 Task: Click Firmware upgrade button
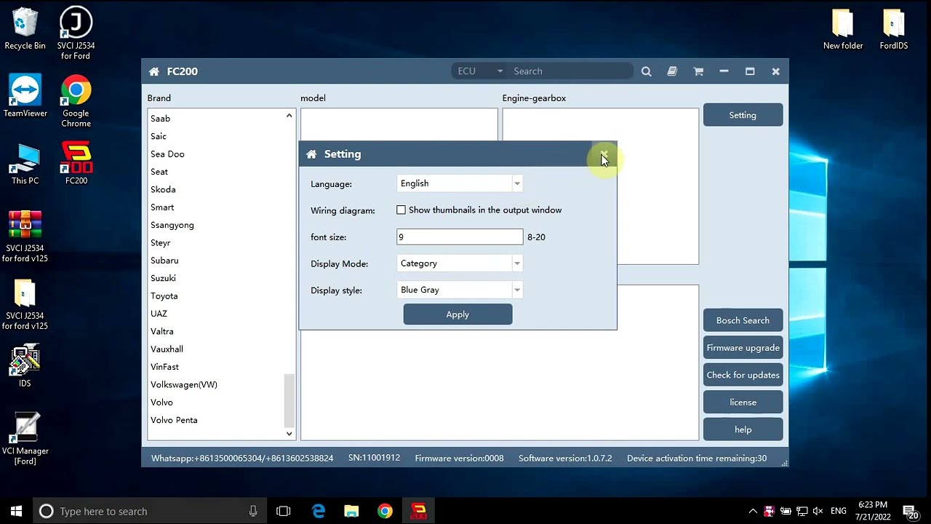point(743,348)
